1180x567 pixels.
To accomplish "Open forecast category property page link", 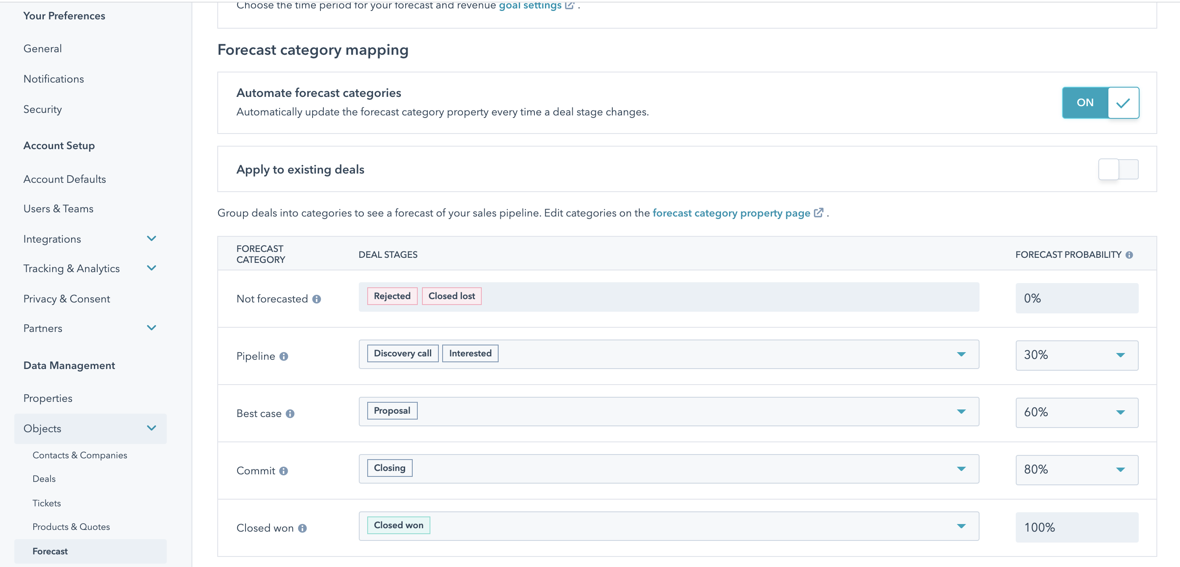I will point(731,213).
